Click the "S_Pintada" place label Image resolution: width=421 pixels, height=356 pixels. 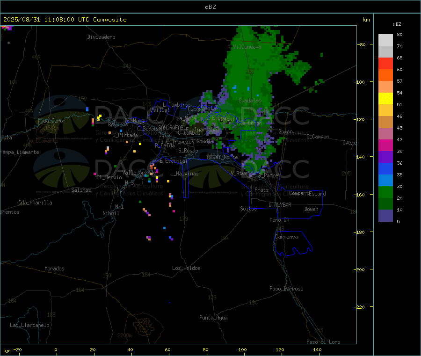125,135
